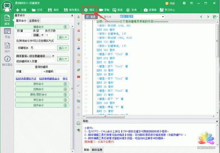Go back with the left chevron
220x153 pixels.
coord(201,17)
